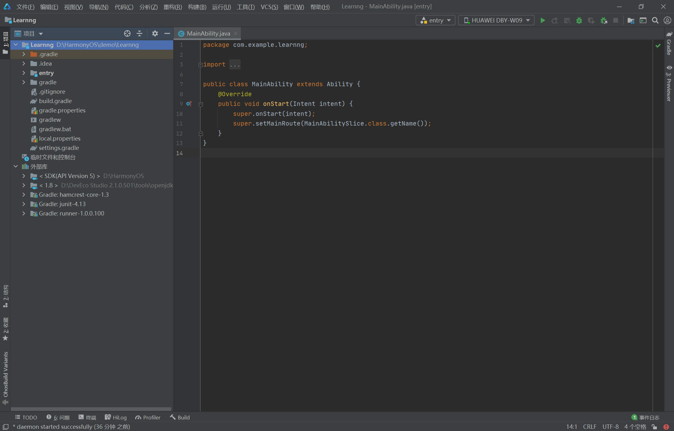Click the UTF-8 encoding indicator

tap(610, 427)
